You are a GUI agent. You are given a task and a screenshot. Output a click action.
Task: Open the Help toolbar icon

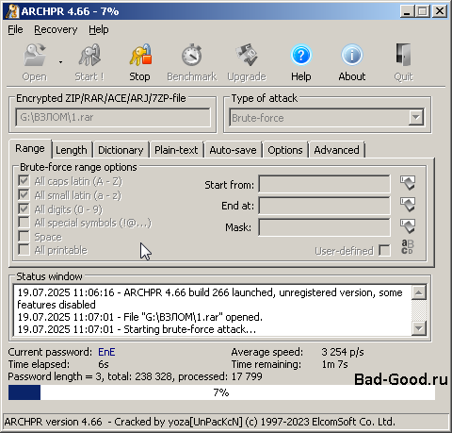click(300, 55)
